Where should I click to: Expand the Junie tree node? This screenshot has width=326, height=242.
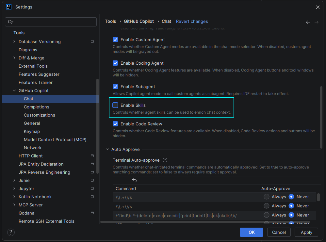click(x=14, y=180)
